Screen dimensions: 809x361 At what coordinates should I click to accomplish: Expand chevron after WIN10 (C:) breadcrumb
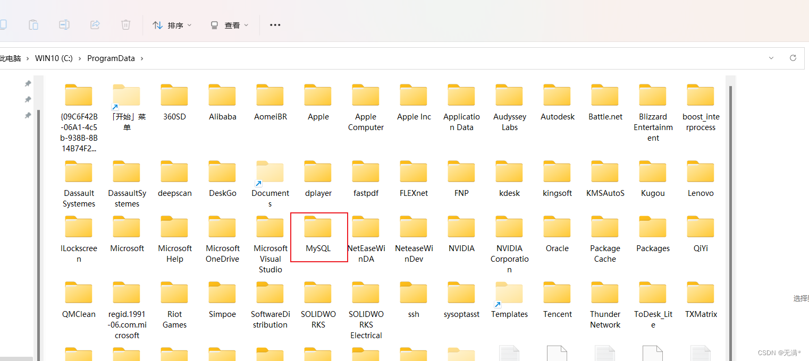[80, 58]
